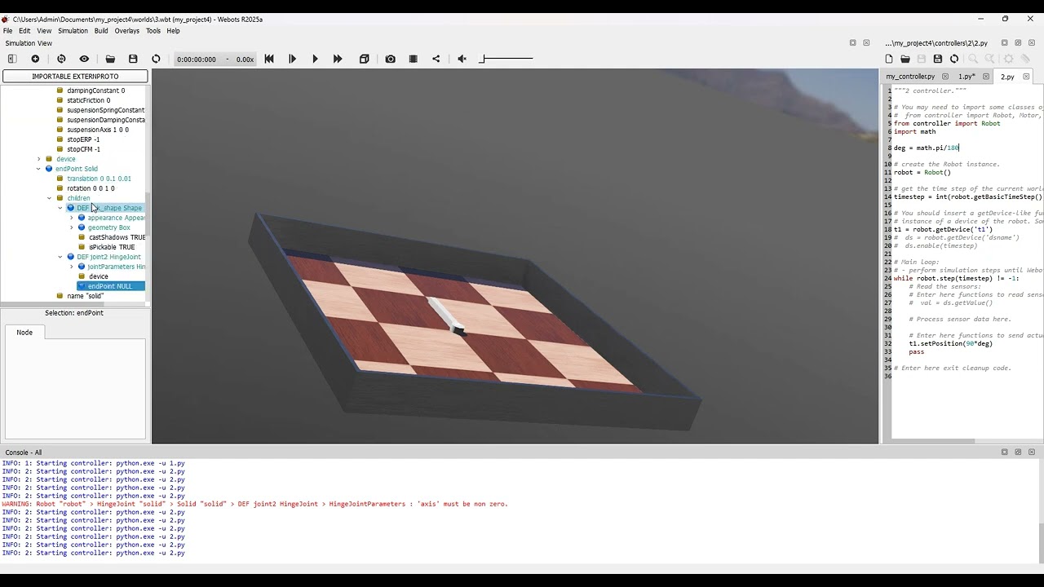Expand the appearance Appearance node
The height and width of the screenshot is (587, 1044).
click(x=71, y=218)
